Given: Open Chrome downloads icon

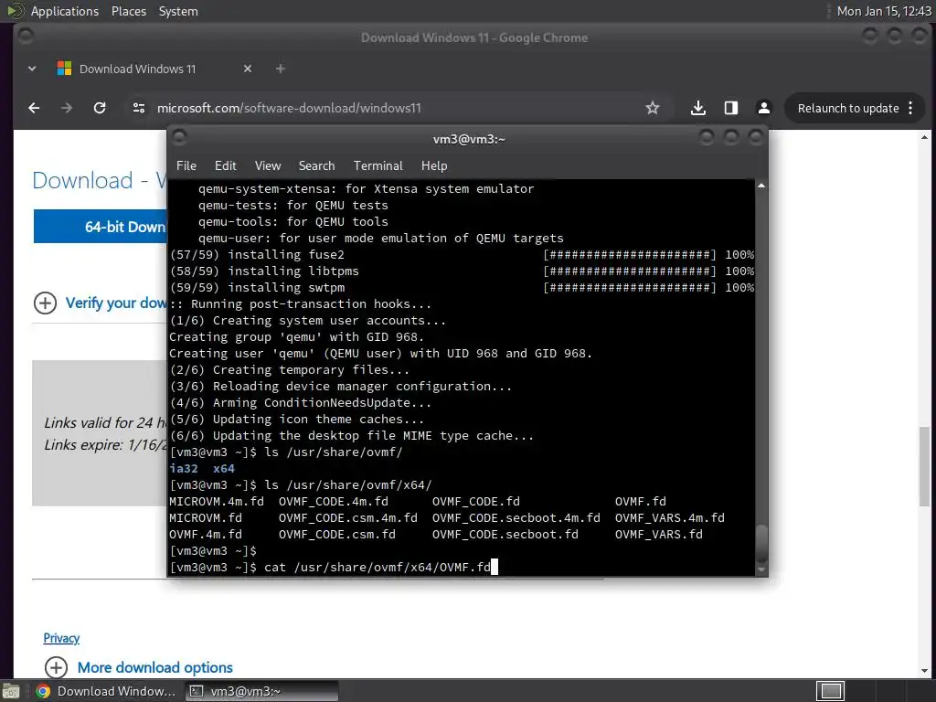Looking at the screenshot, I should pos(697,108).
